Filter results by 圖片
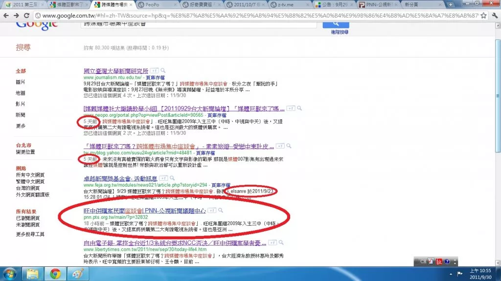 pos(21,82)
